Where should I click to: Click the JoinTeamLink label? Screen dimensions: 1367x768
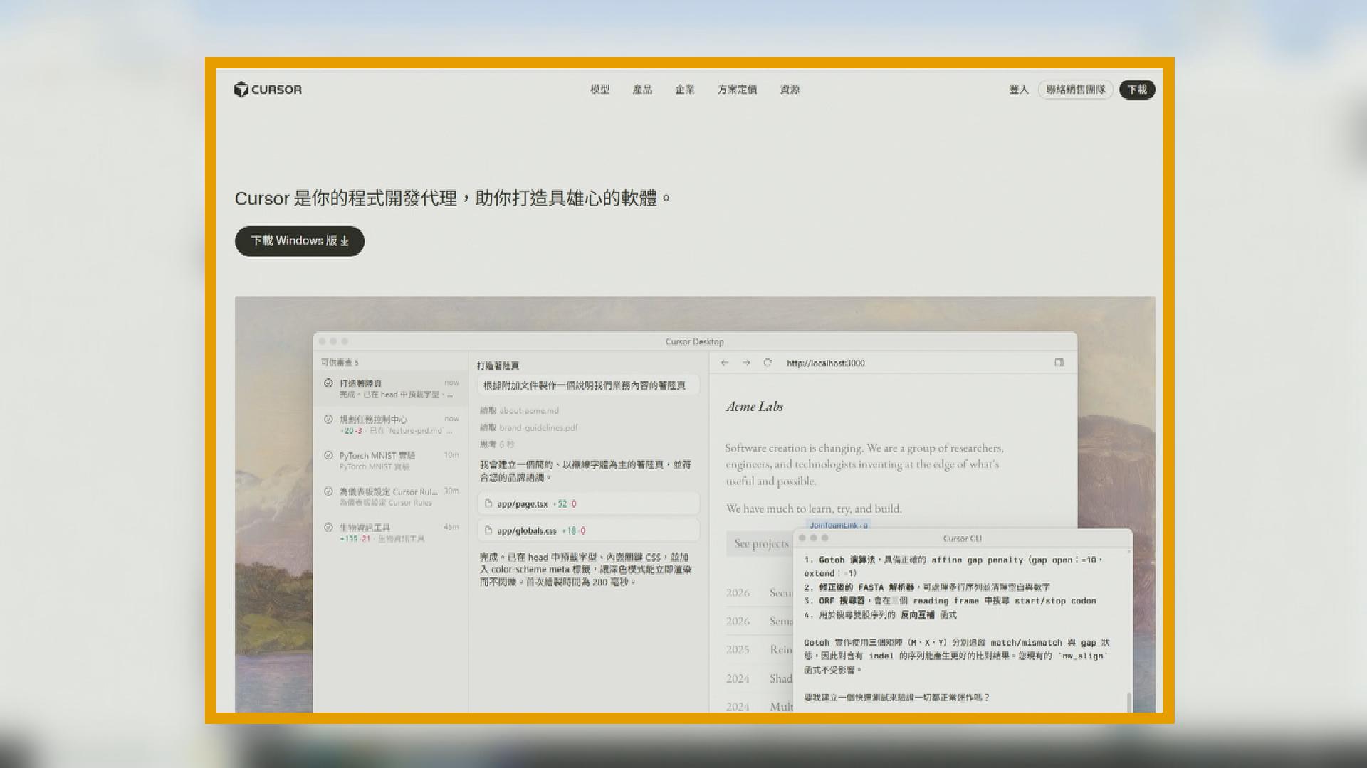pos(838,525)
